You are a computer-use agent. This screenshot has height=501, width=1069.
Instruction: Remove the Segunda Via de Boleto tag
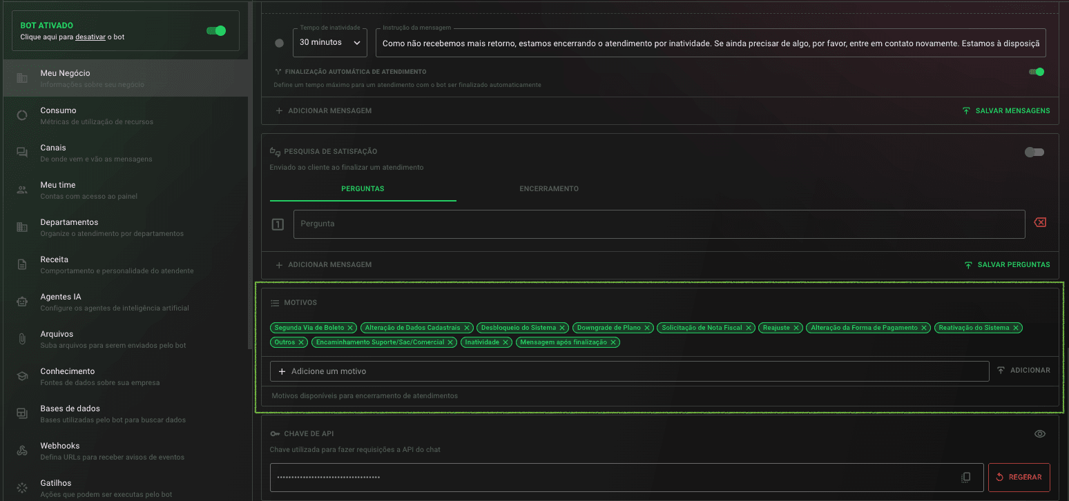(x=350, y=328)
